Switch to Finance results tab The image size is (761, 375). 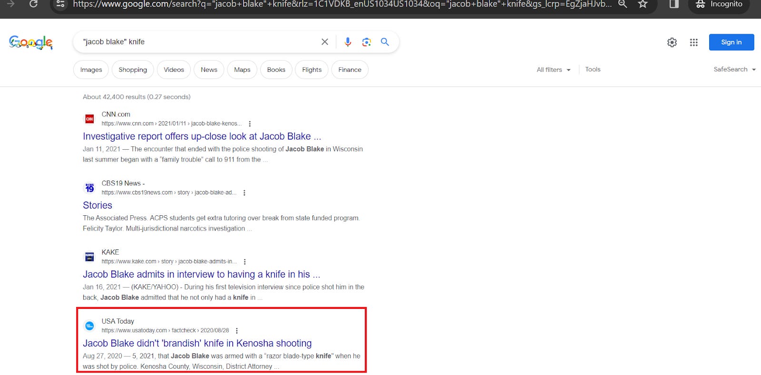(350, 69)
